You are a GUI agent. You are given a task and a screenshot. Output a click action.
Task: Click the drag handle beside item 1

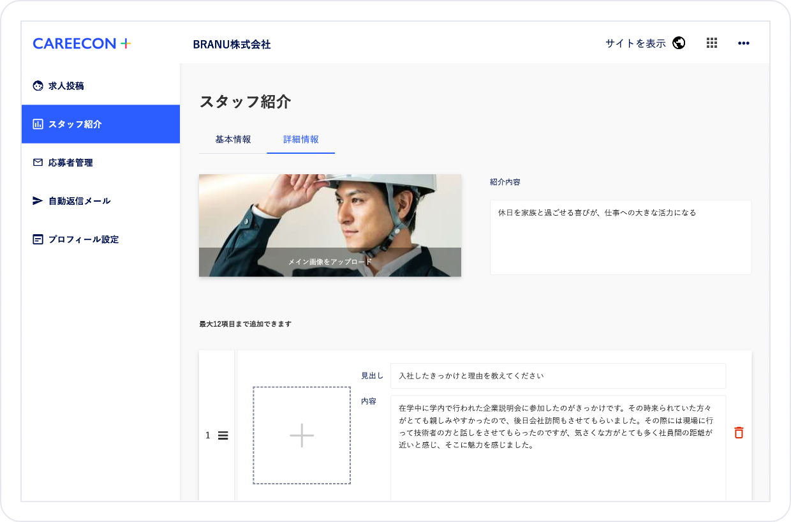point(223,435)
